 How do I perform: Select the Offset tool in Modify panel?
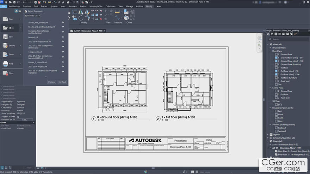coord(75,12)
